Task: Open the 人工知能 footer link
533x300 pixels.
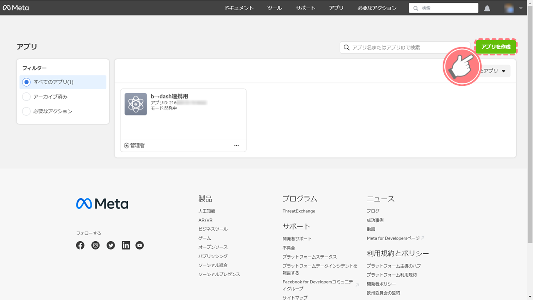Action: (207, 211)
